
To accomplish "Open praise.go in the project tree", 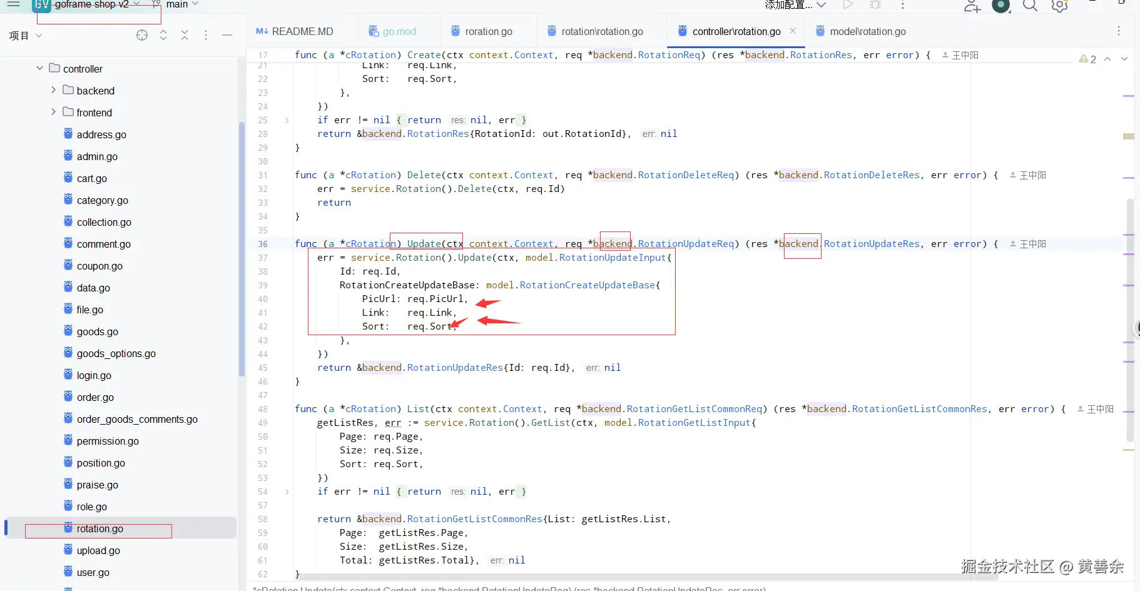I will pos(97,485).
